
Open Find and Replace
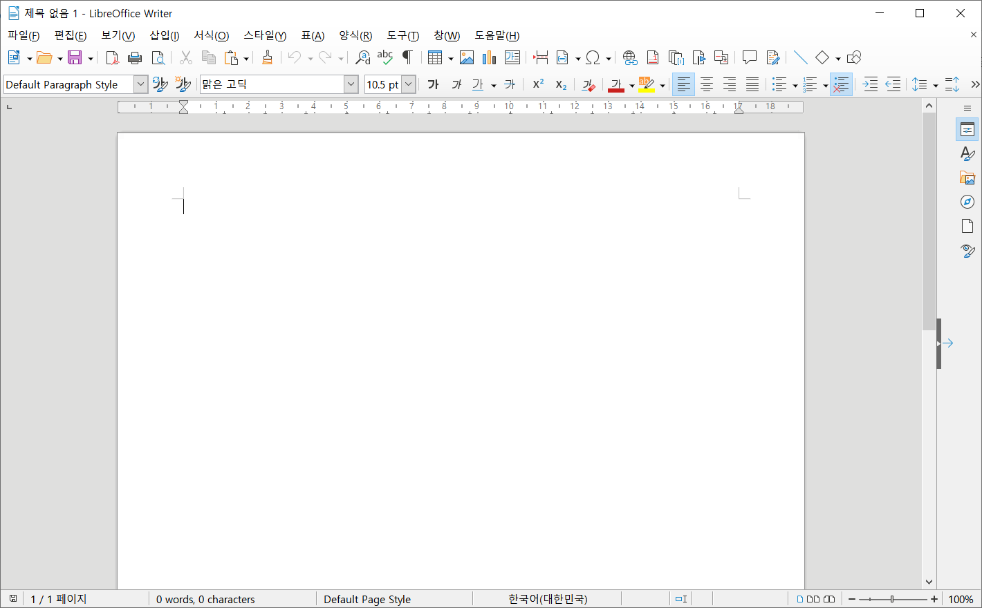[362, 58]
